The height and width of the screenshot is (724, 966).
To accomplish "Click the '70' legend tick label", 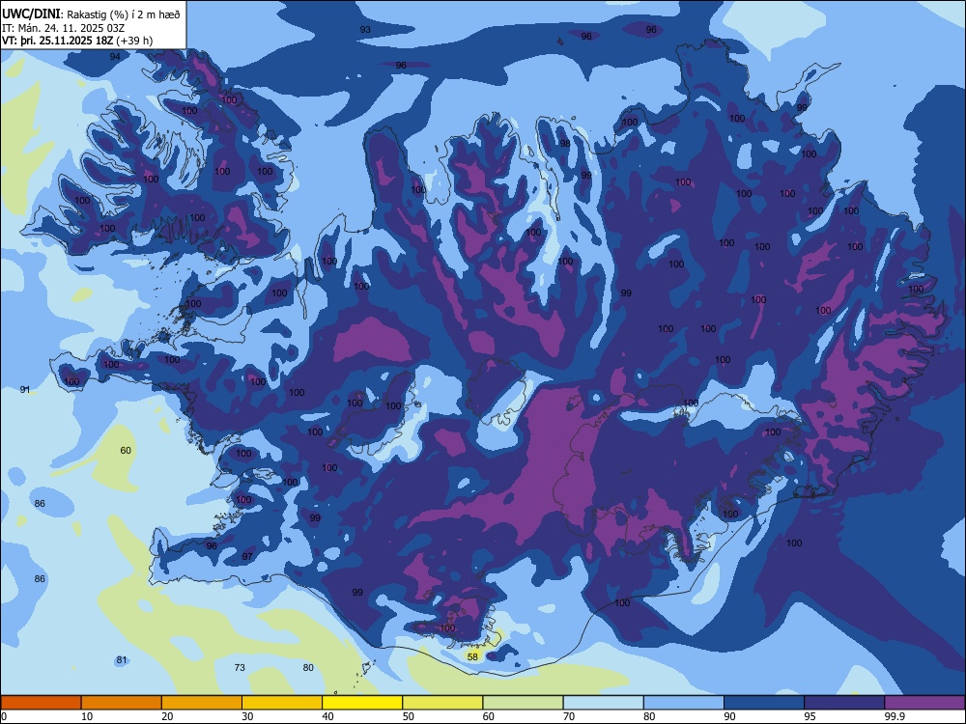I will tap(569, 716).
